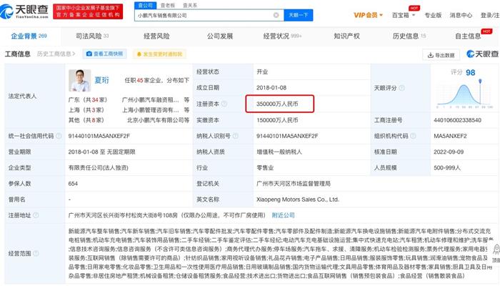The height and width of the screenshot is (296, 500).
Task: Select the 成立日期 value 2018-01-08
Action: click(271, 87)
